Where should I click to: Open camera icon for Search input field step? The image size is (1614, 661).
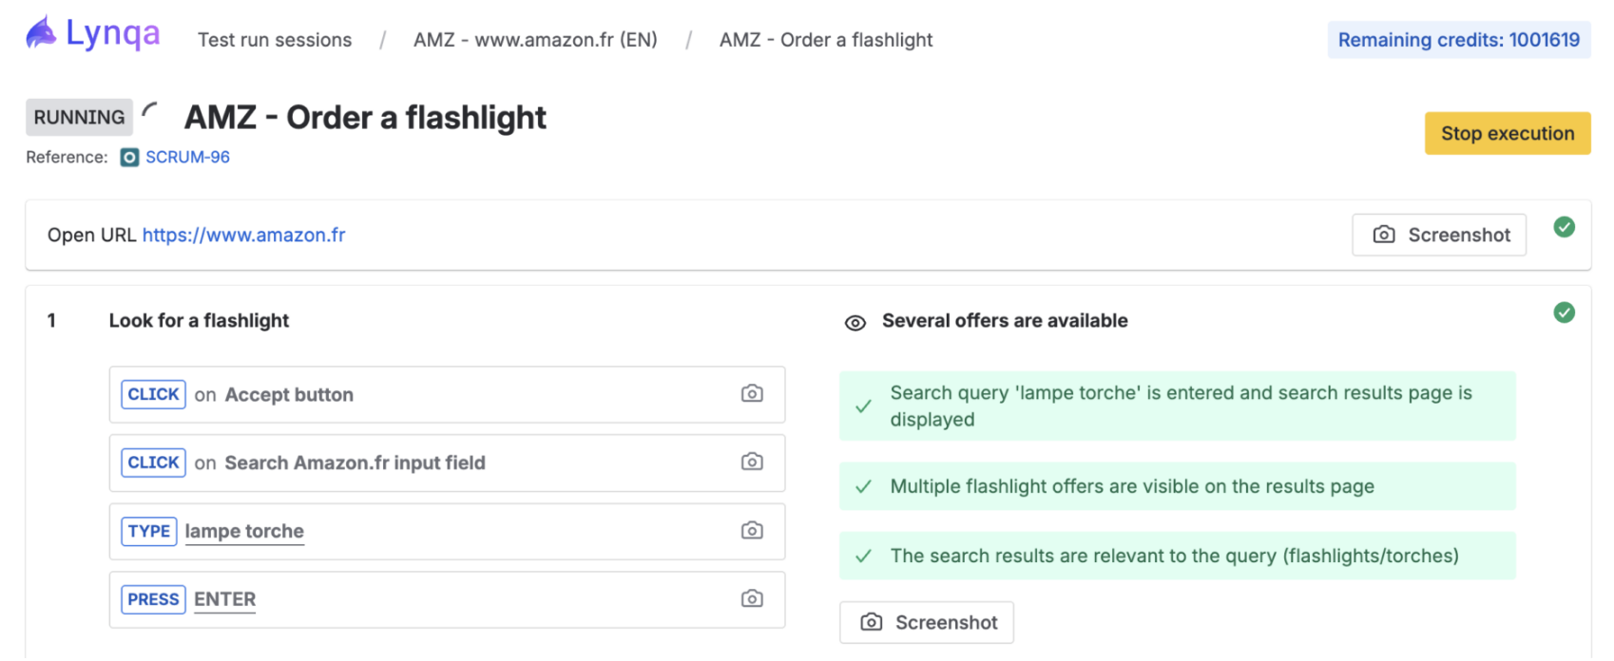pos(752,463)
